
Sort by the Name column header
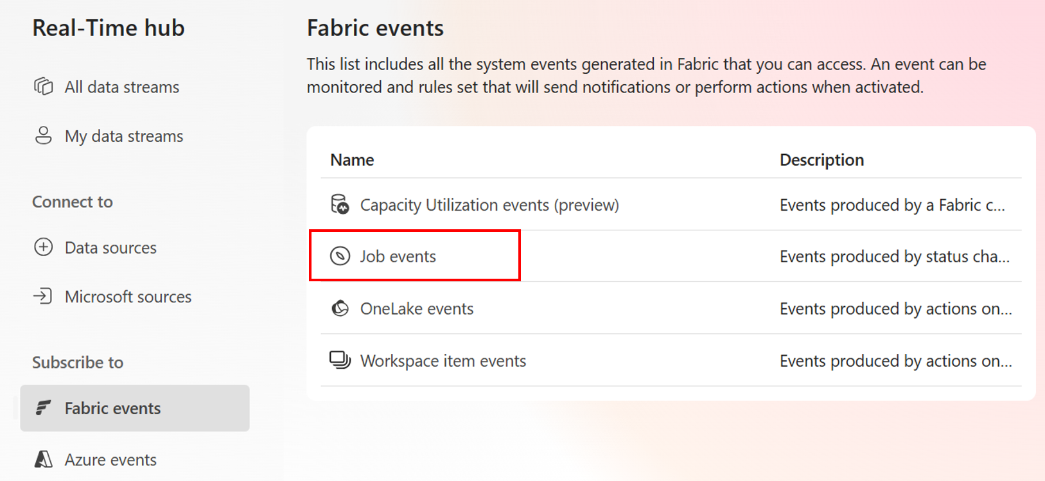tap(352, 160)
